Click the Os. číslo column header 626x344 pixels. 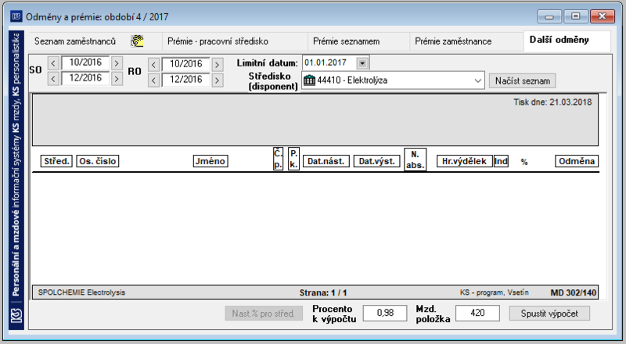[97, 161]
